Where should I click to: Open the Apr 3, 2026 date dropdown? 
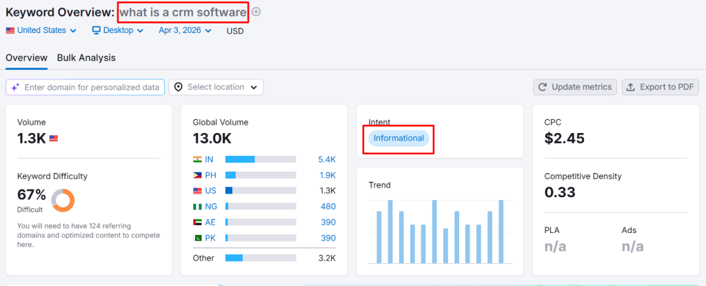(x=185, y=30)
